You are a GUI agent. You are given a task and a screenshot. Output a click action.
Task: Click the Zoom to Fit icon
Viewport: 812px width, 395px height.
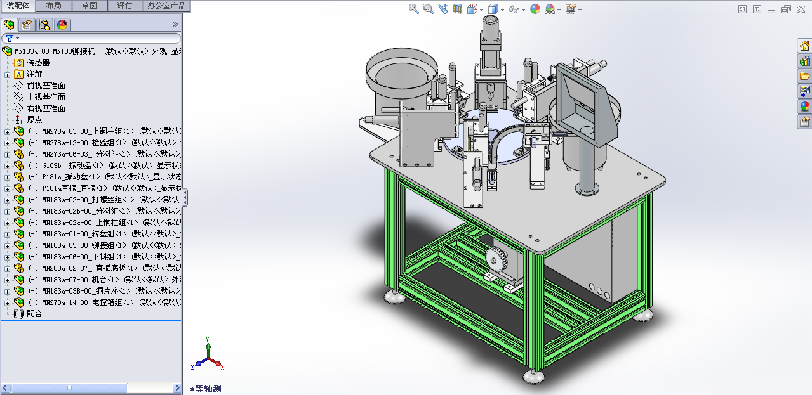click(413, 9)
